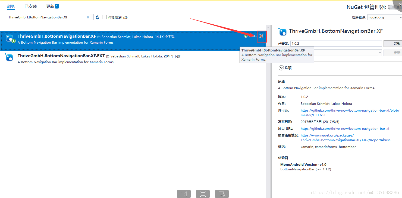Open the ReportAbuse nuget.org link
Screen dimensions: 402x198
(x=346, y=138)
